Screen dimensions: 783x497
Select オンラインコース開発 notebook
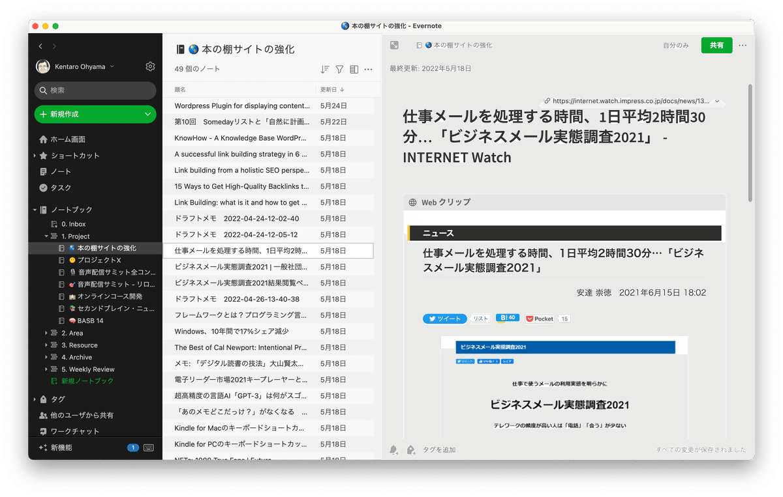[100, 296]
